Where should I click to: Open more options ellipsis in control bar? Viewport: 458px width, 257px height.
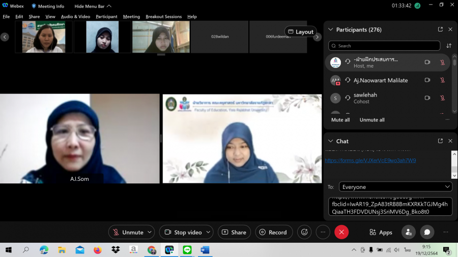pos(323,232)
